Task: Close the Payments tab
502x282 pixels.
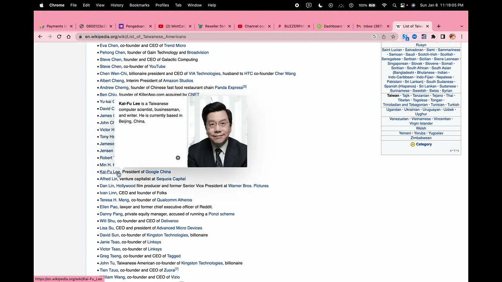Action: pyautogui.click(x=71, y=26)
